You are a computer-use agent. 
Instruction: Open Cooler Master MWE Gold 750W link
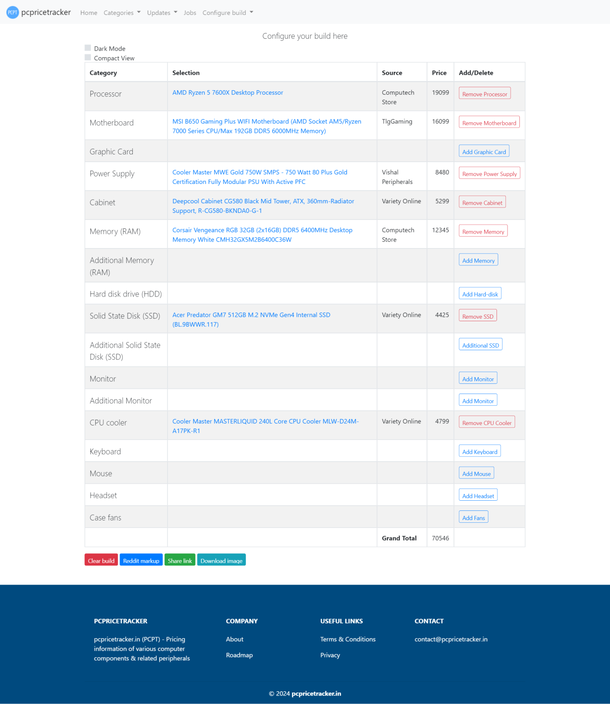click(x=260, y=177)
